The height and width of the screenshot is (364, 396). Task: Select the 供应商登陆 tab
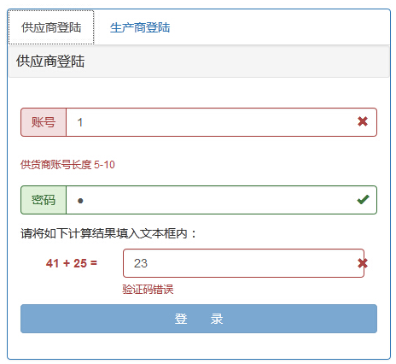(x=51, y=27)
